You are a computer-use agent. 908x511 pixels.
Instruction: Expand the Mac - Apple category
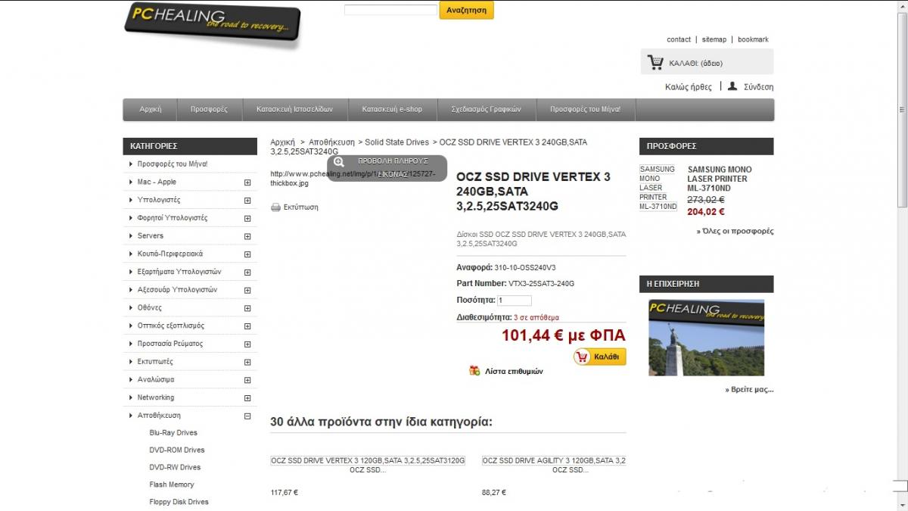247,182
